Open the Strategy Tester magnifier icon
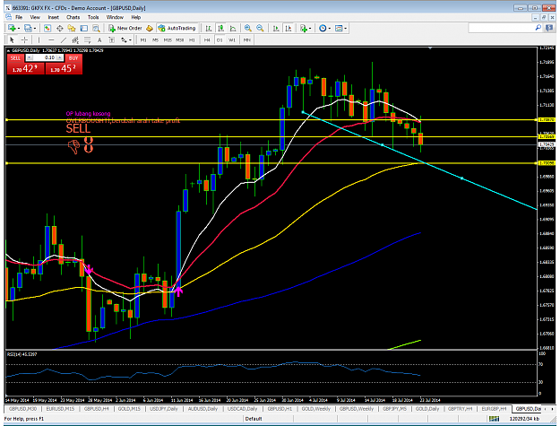 tap(96, 28)
